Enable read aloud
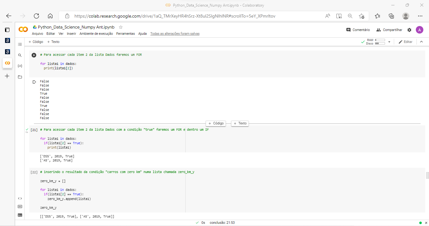The image size is (429, 226). click(x=328, y=16)
